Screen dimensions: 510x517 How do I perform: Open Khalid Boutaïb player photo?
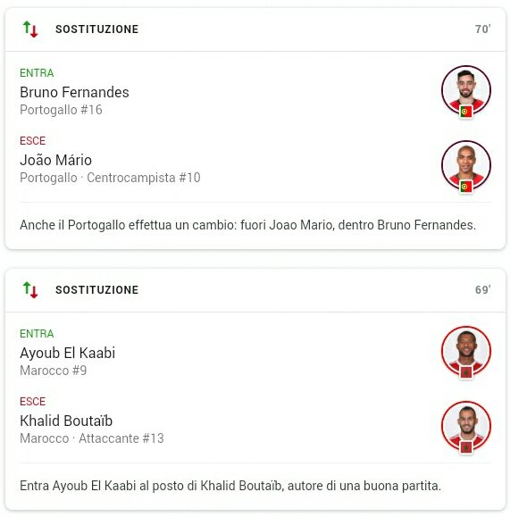[466, 426]
